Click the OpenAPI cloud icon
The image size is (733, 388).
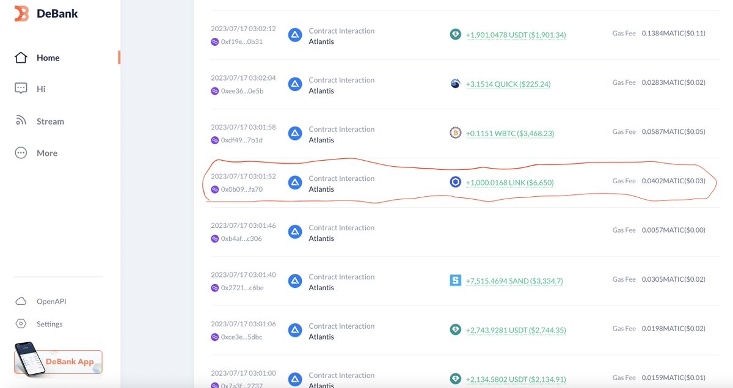21,301
